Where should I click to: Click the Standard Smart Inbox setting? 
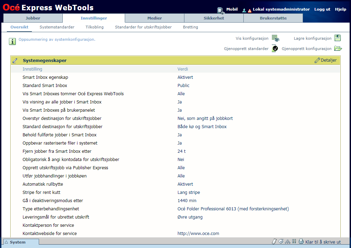pyautogui.click(x=45, y=85)
